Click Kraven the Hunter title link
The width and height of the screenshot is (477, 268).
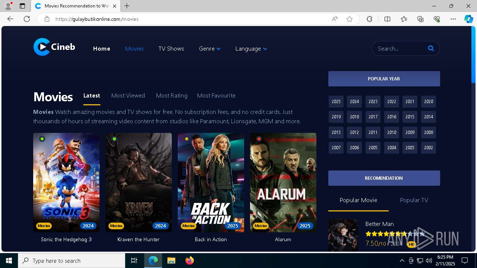point(139,239)
